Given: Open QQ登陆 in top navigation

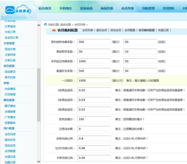Looking at the screenshot, I should click(168, 8).
